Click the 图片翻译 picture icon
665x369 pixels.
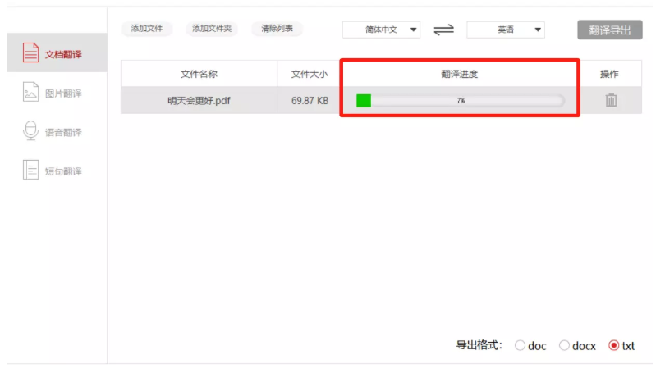point(30,92)
